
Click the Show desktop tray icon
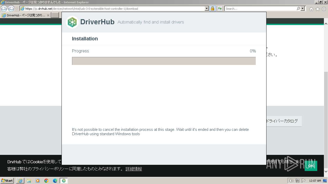click(325, 181)
